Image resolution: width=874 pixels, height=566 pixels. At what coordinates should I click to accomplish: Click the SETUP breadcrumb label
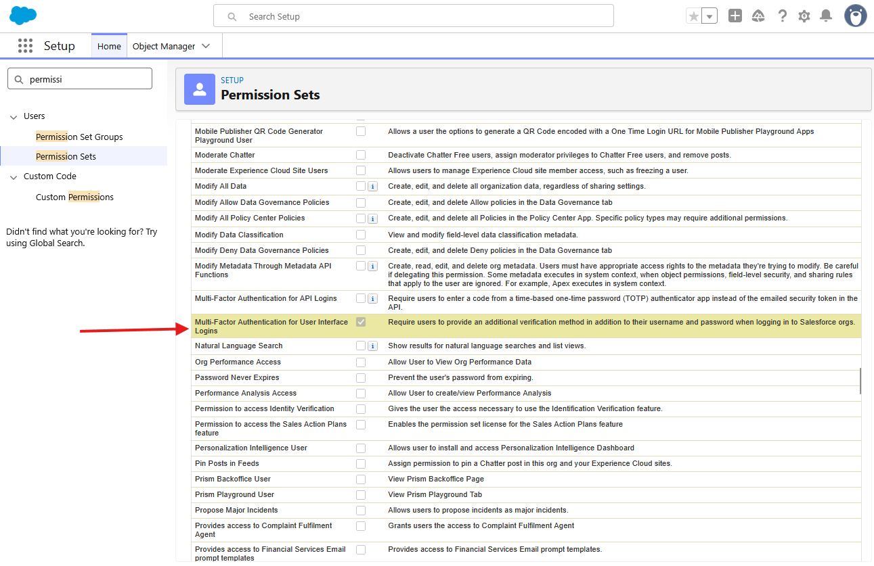point(232,80)
